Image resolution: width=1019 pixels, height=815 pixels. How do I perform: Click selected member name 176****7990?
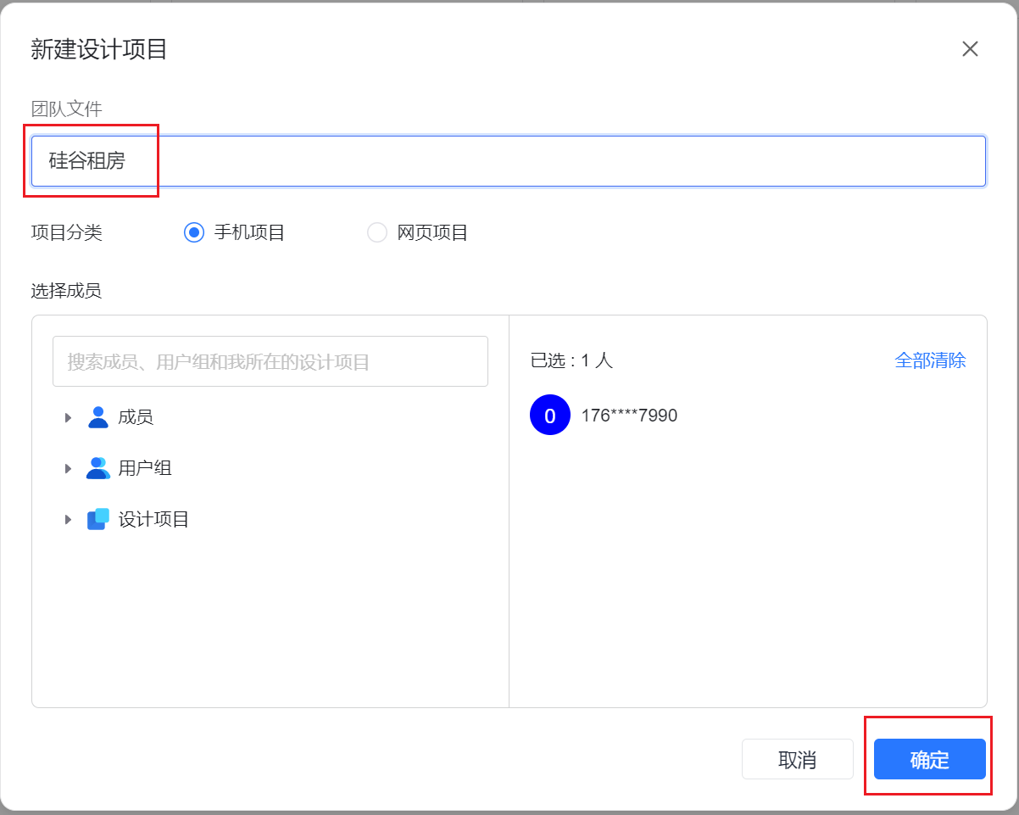click(629, 416)
